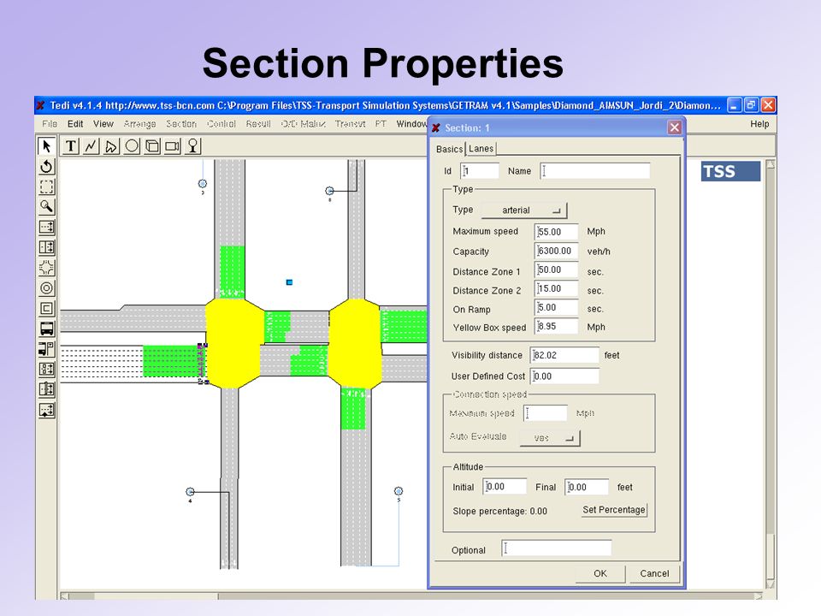Choose the video camera tool
Image resolution: width=821 pixels, height=616 pixels.
(172, 146)
